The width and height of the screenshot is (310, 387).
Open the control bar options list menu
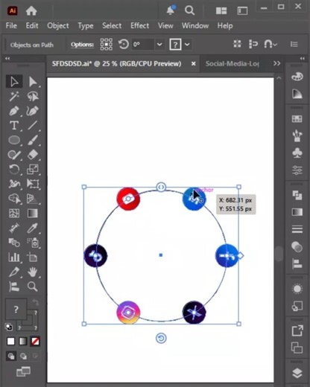294,45
